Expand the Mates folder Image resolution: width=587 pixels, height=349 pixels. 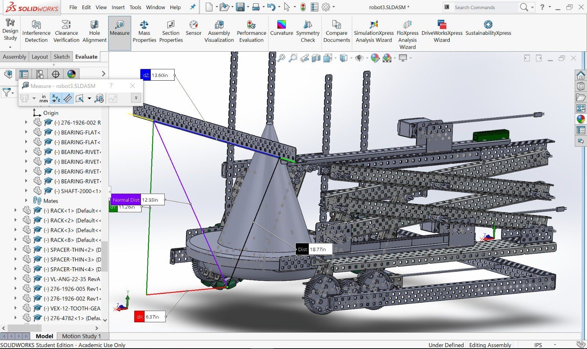pos(26,201)
